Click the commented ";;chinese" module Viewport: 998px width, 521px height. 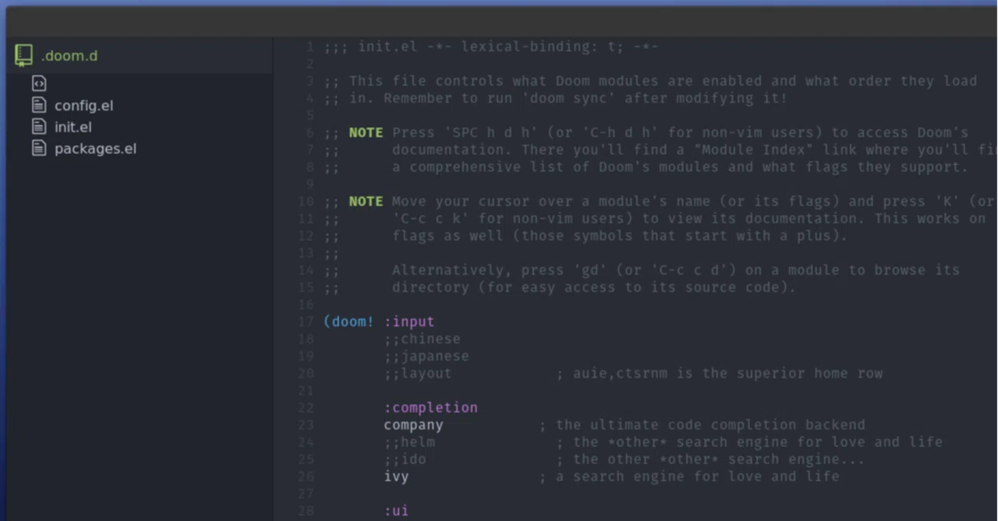[422, 339]
